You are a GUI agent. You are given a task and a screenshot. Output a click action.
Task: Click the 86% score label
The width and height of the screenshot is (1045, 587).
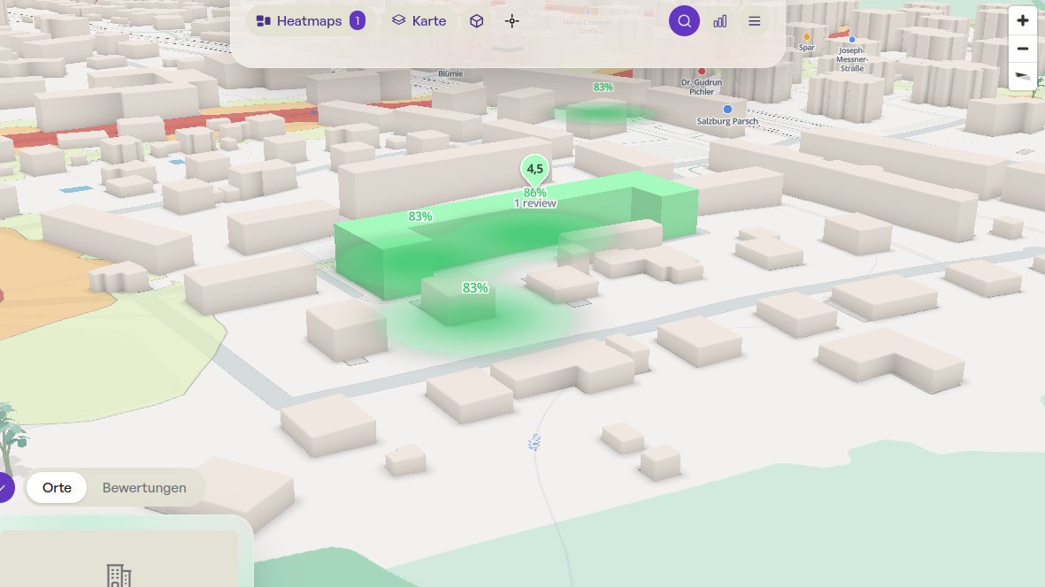535,193
